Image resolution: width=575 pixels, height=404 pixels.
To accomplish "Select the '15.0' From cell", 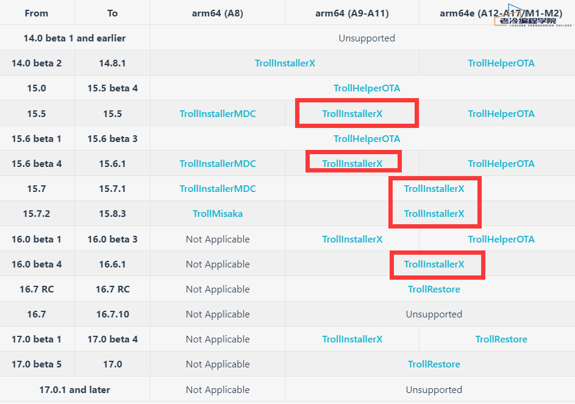I will click(37, 88).
